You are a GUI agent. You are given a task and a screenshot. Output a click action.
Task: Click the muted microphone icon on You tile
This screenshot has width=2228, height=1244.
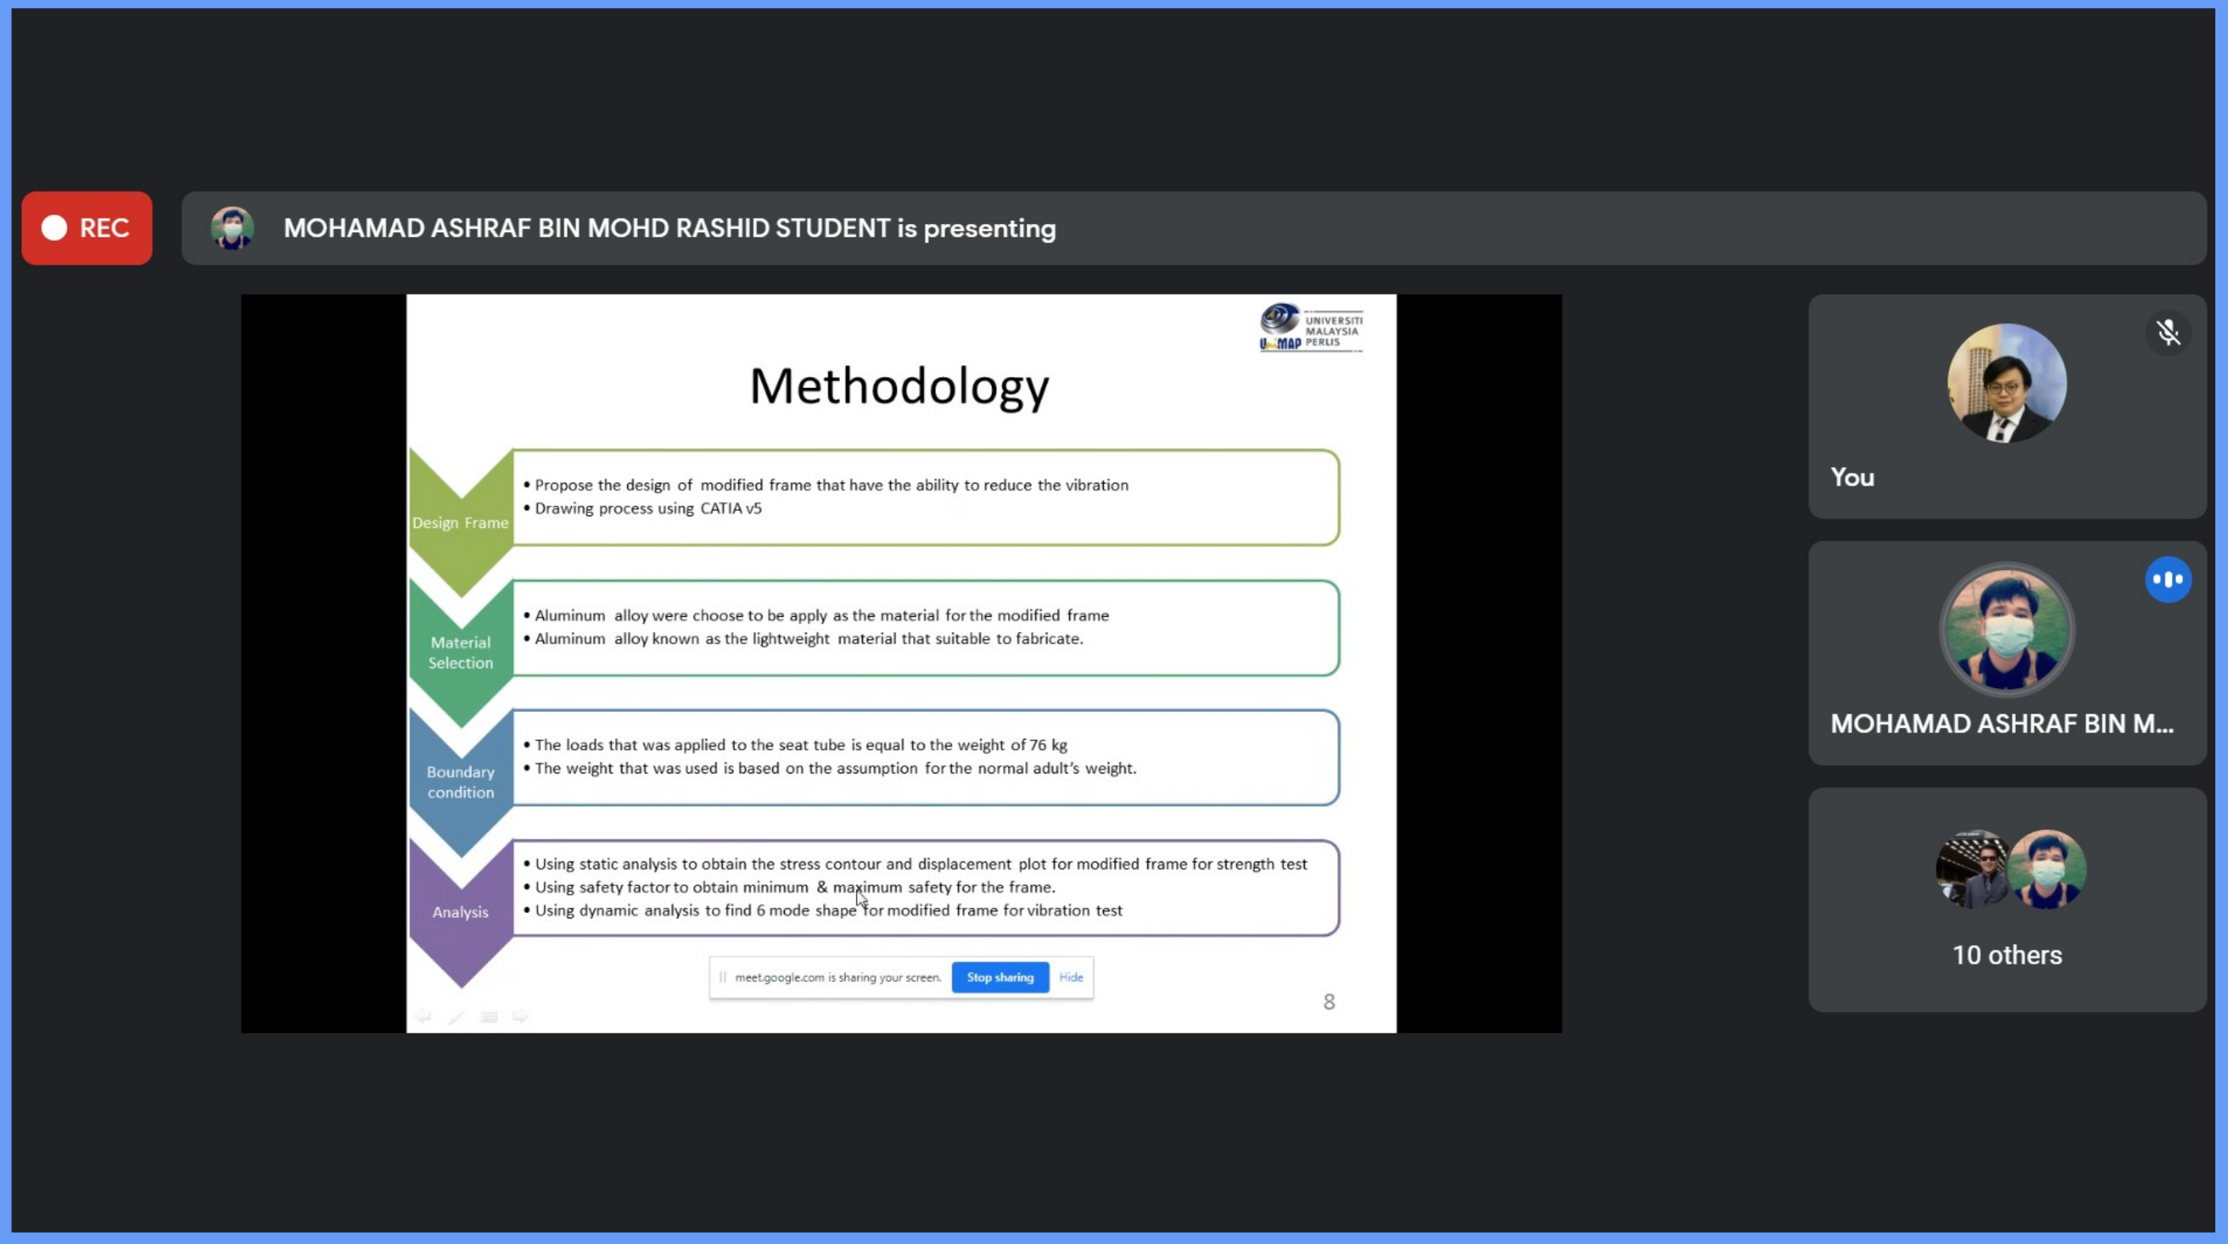2168,333
